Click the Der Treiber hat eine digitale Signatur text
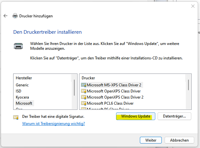Image resolution: width=200 pixels, height=148 pixels. [x=53, y=117]
